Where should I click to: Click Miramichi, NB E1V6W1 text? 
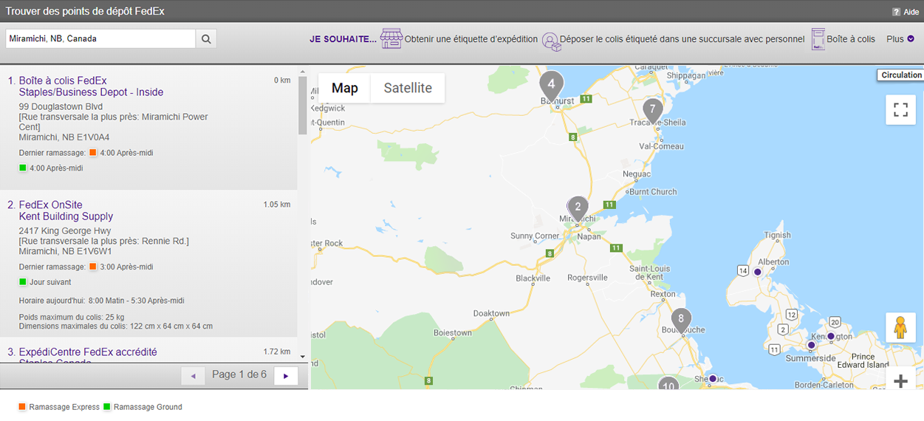point(66,251)
